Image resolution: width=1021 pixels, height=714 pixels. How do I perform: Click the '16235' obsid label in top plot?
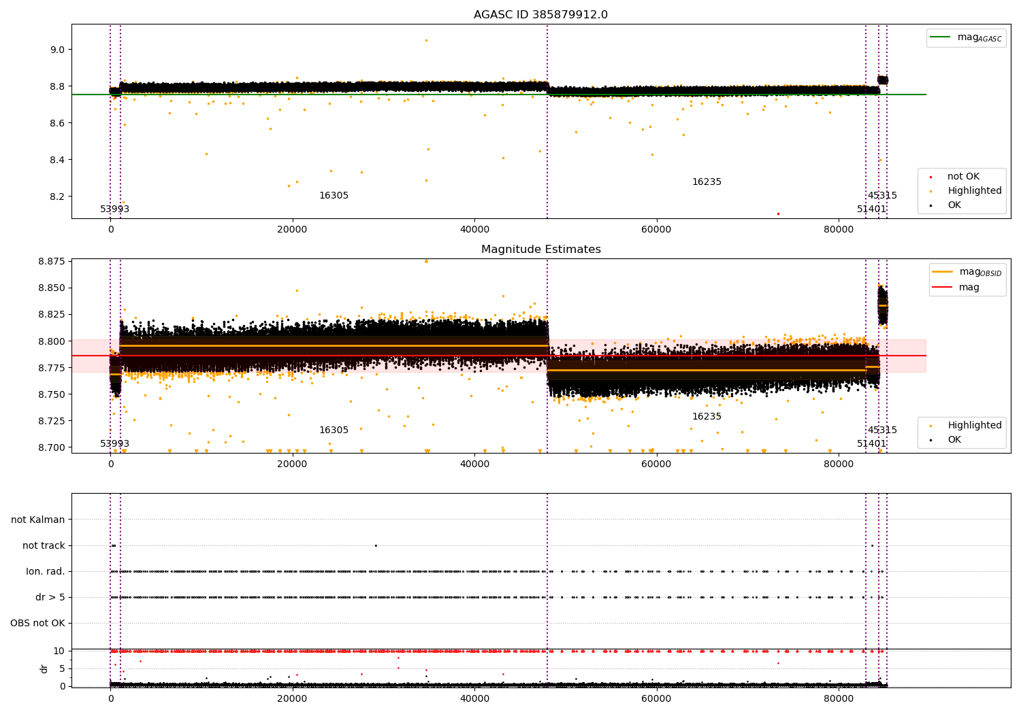[x=707, y=182]
